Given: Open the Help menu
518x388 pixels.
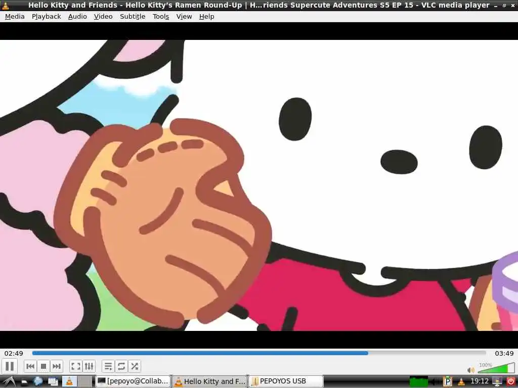Looking at the screenshot, I should coord(206,17).
